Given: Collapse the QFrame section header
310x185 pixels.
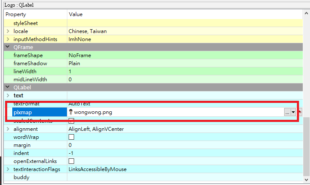Looking at the screenshot, I should (8, 47).
